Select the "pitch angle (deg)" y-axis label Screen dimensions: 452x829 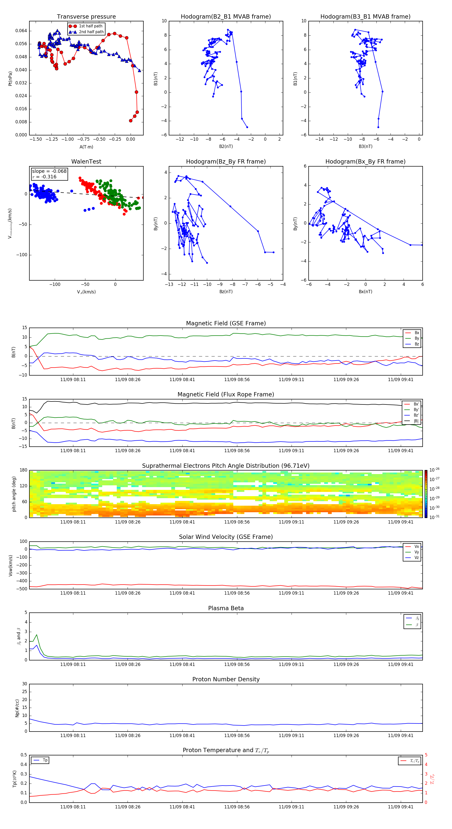(x=14, y=494)
